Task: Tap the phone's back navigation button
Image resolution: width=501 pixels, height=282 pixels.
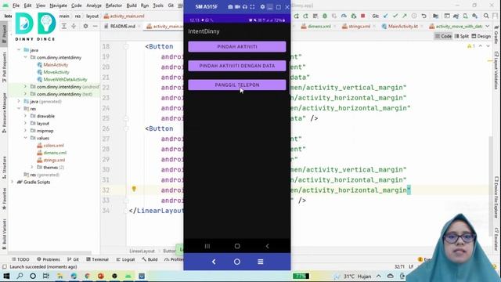Action: (x=267, y=246)
